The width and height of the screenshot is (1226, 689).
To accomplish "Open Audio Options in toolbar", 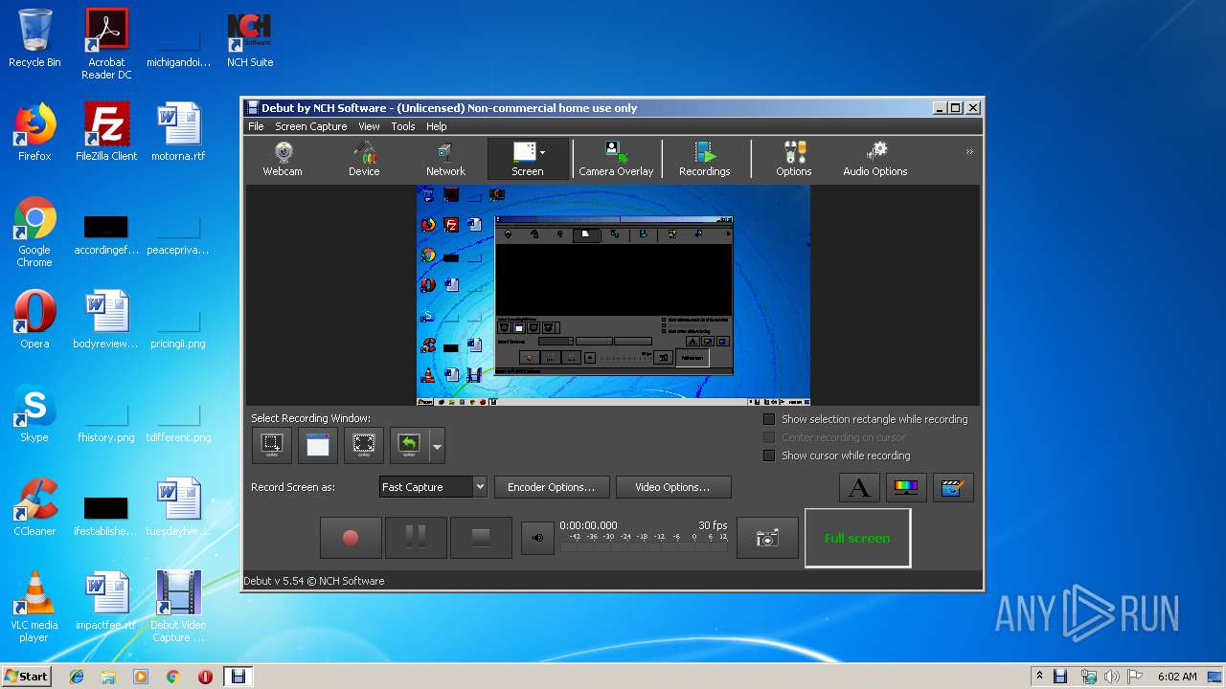I will [x=875, y=159].
